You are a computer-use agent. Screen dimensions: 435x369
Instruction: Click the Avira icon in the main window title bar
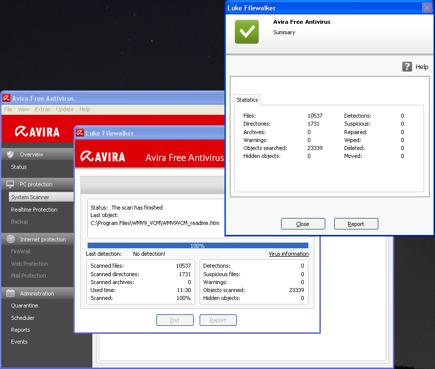(x=6, y=98)
